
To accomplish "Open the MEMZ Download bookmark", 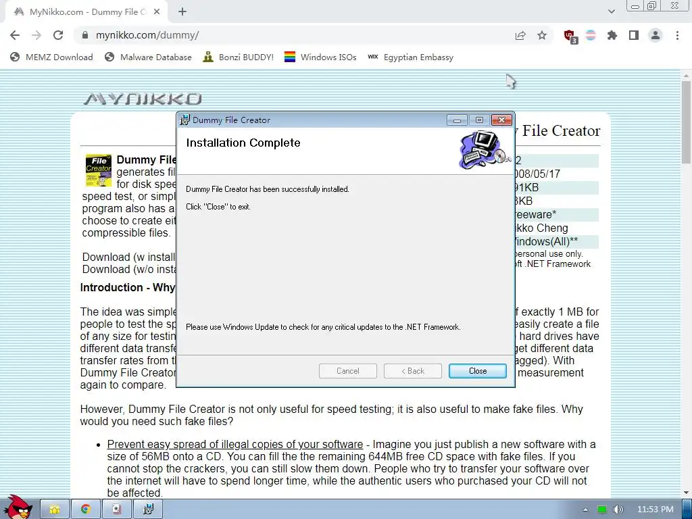I will tap(51, 57).
